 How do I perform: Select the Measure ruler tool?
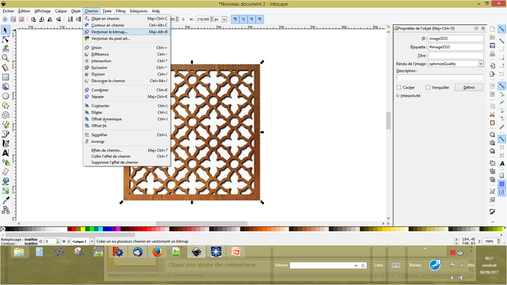(5, 67)
